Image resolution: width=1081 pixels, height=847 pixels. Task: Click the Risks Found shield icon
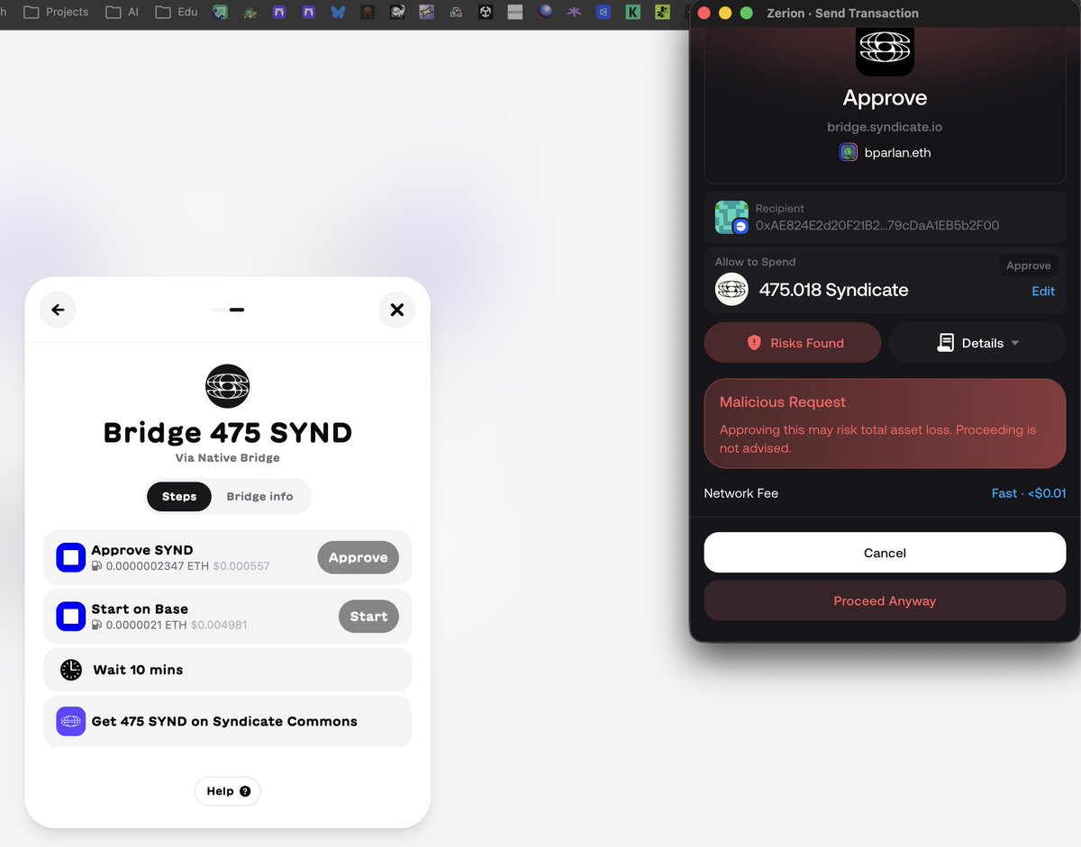coord(754,343)
